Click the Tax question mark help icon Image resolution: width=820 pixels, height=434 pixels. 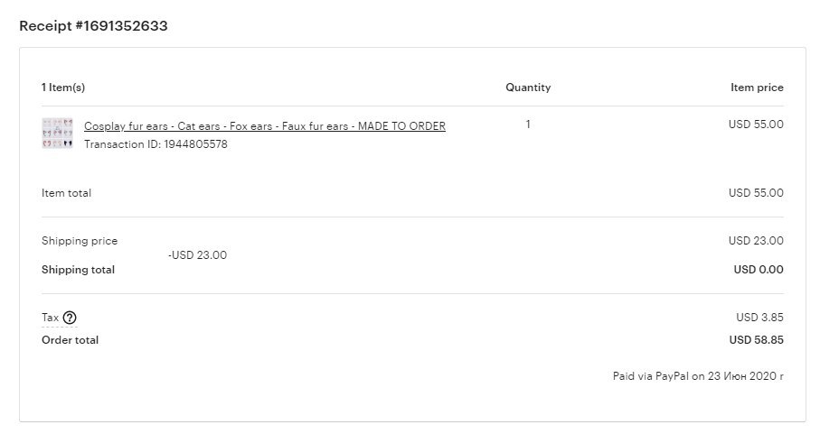[70, 318]
